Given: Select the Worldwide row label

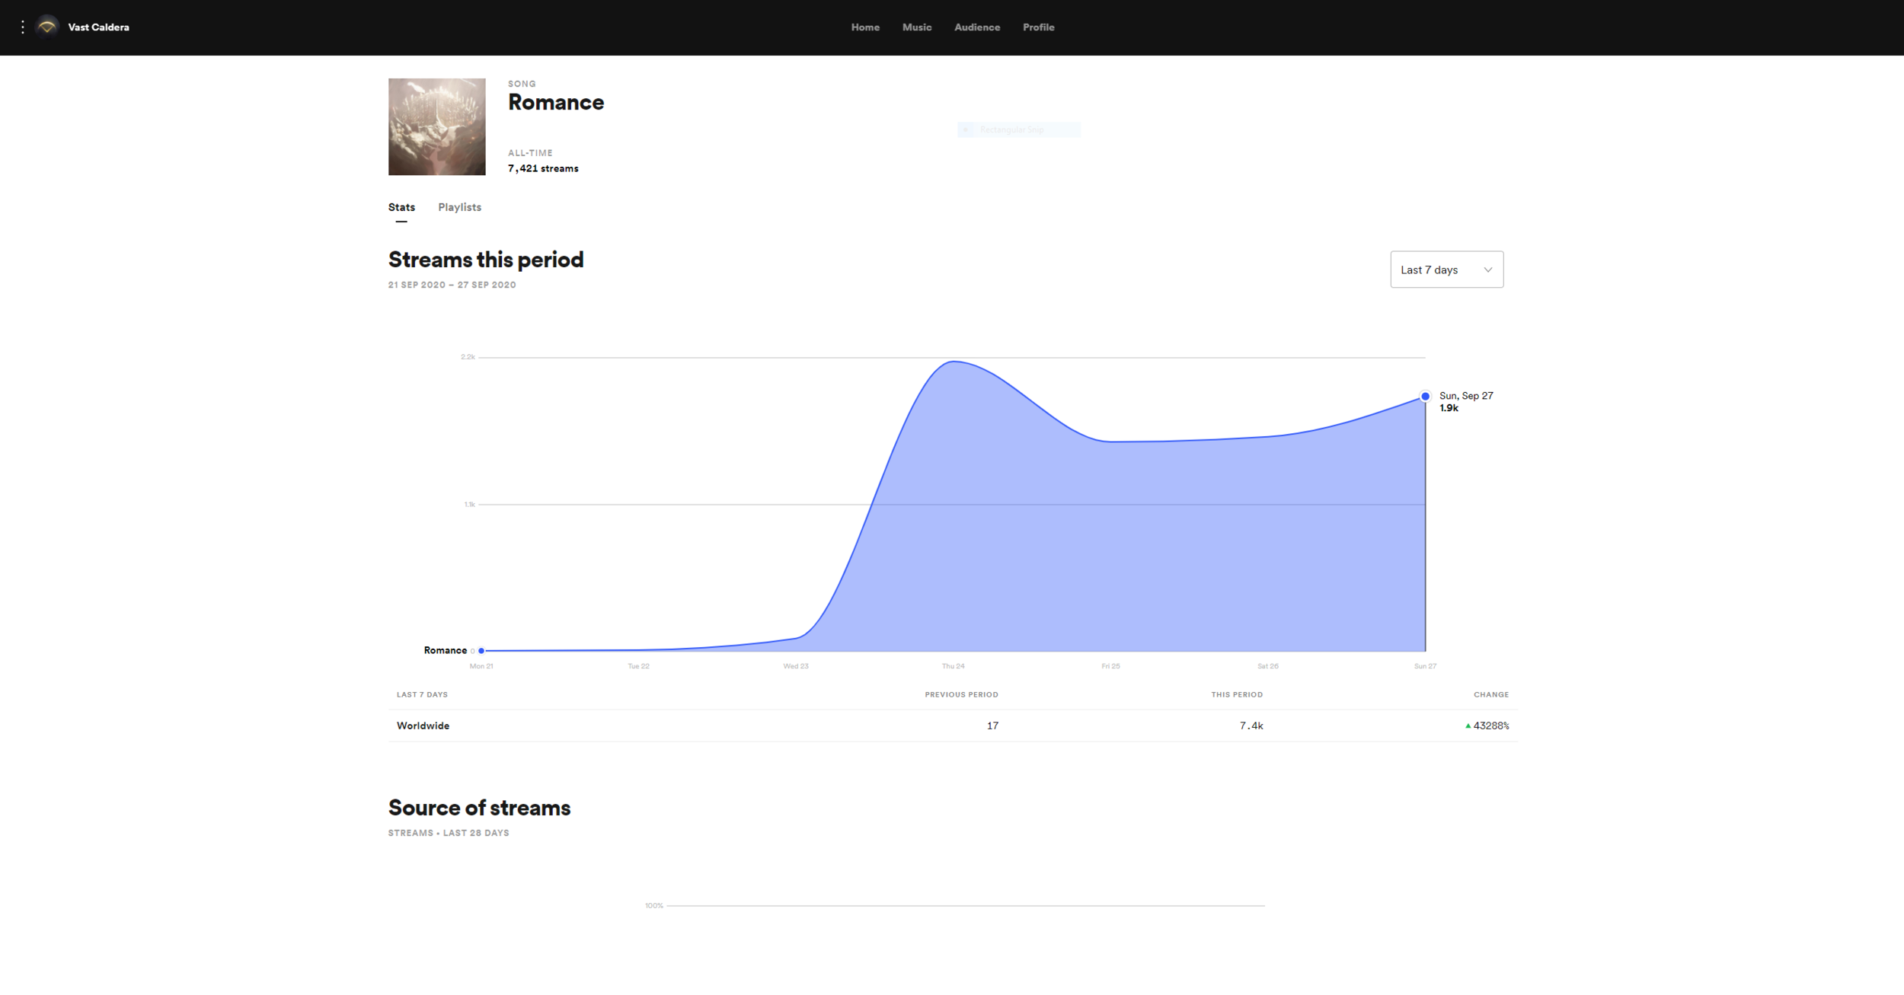Looking at the screenshot, I should [x=423, y=726].
